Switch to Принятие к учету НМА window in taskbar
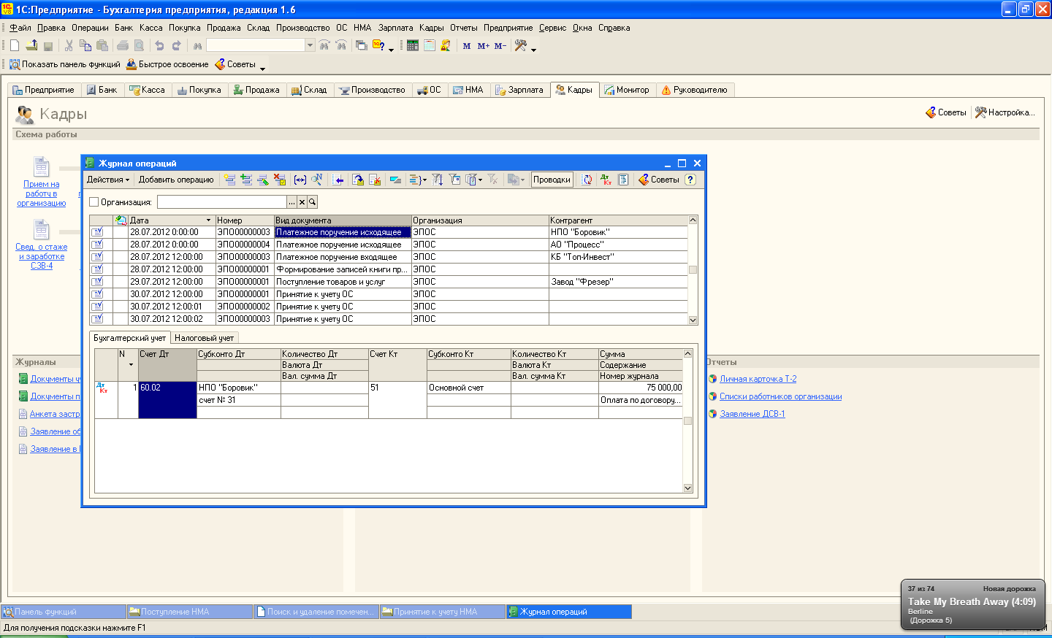Image resolution: width=1052 pixels, height=638 pixels. 442,612
